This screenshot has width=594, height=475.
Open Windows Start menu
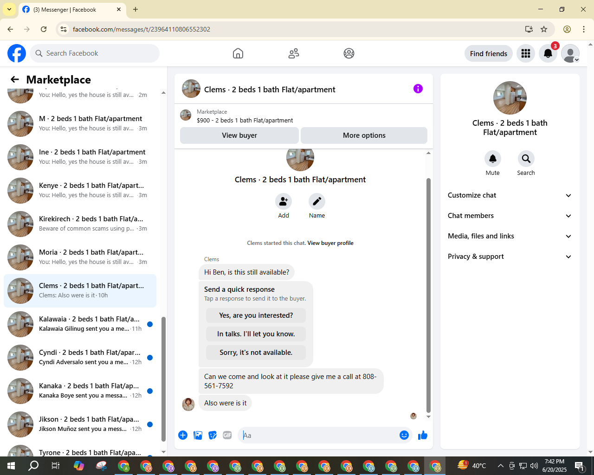pos(11,466)
